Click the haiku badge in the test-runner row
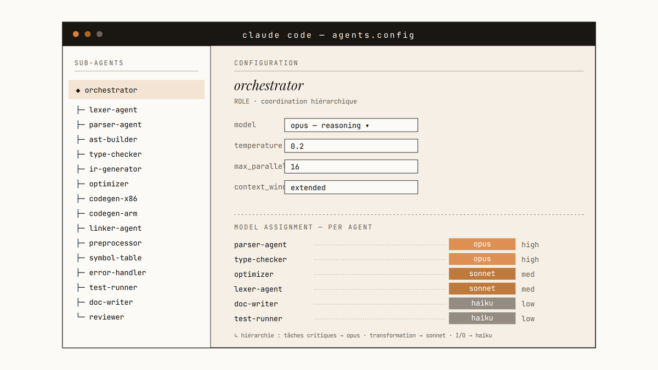This screenshot has width=658, height=370. pyautogui.click(x=482, y=318)
